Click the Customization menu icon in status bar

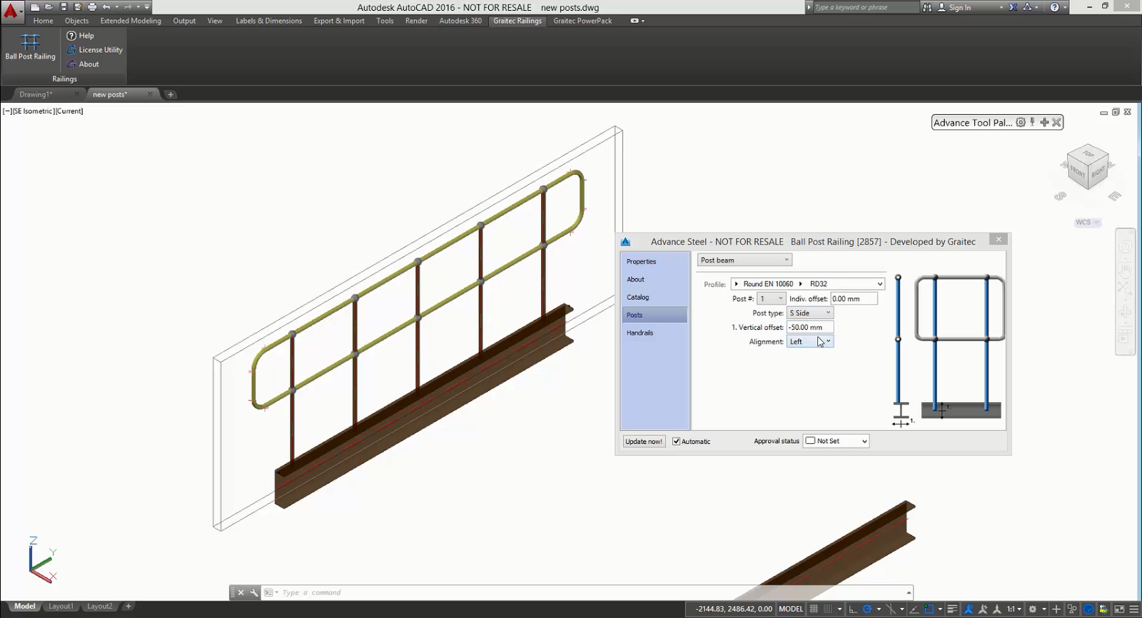coord(1134,609)
